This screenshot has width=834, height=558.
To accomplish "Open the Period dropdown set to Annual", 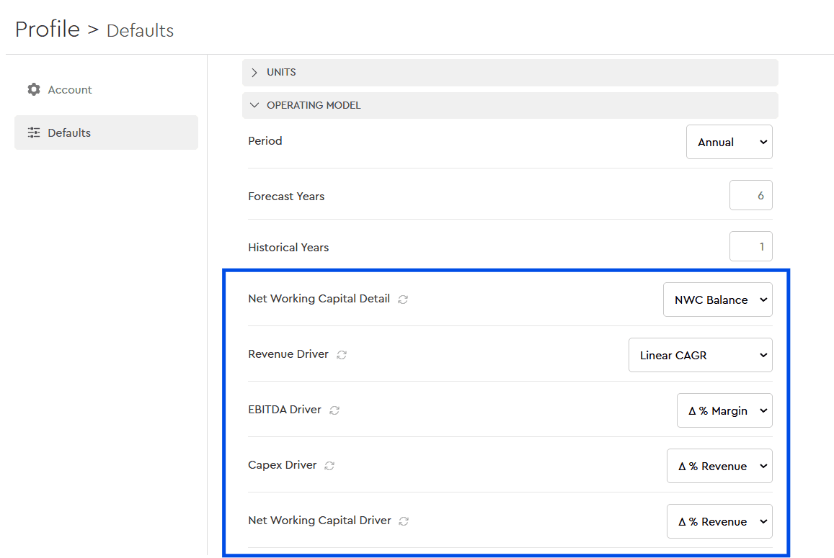I will coord(729,142).
